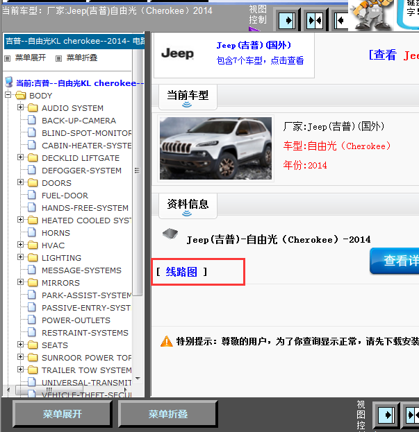Viewport: 419px width, 432px height.
Task: Click the computer icon beside 当前:吉普
Action: 9,82
